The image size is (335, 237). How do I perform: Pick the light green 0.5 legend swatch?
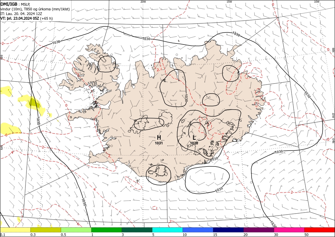(76, 230)
